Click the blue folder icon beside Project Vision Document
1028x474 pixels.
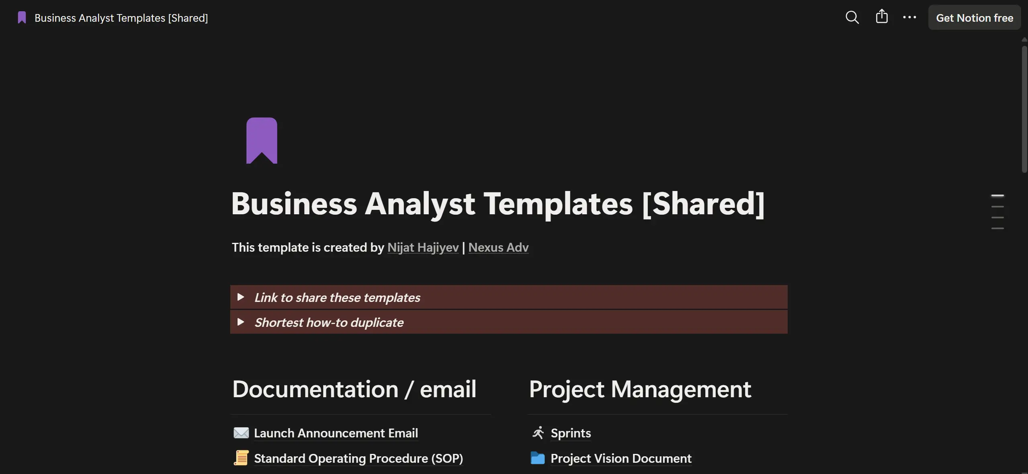pyautogui.click(x=538, y=458)
